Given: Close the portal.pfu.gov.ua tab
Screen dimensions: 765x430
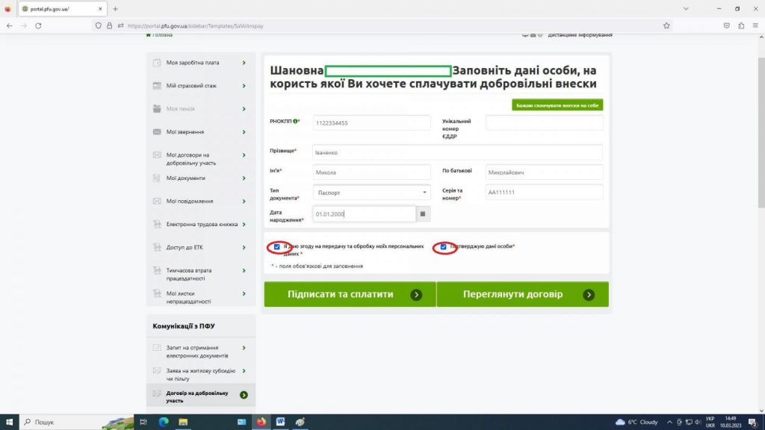Looking at the screenshot, I should click(x=100, y=9).
